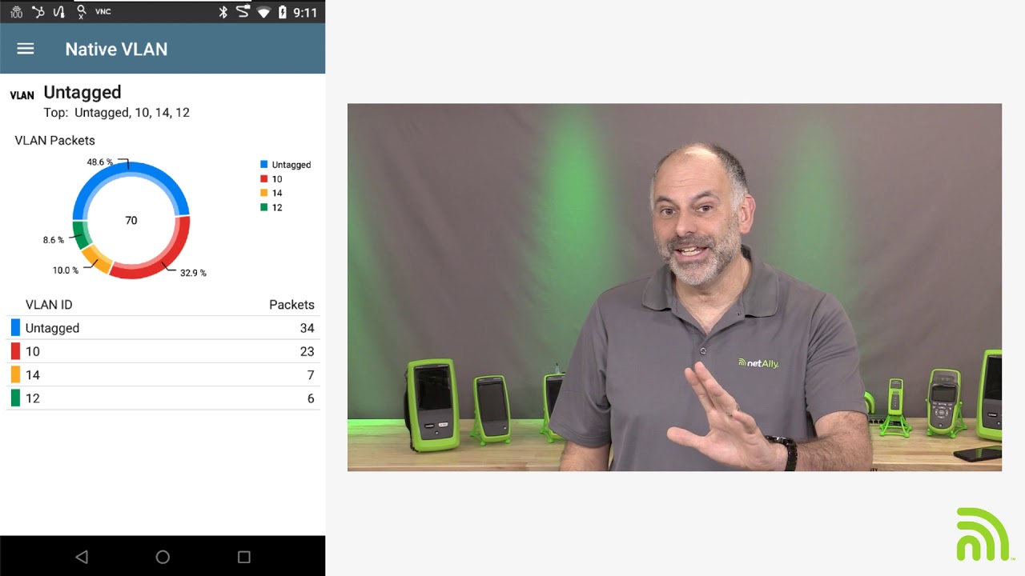
Task: Tap the 100 link speed status icon
Action: (16, 12)
